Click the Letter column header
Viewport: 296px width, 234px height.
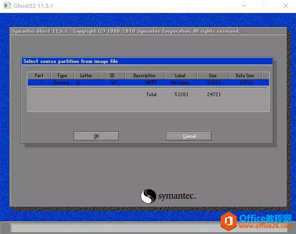[87, 75]
